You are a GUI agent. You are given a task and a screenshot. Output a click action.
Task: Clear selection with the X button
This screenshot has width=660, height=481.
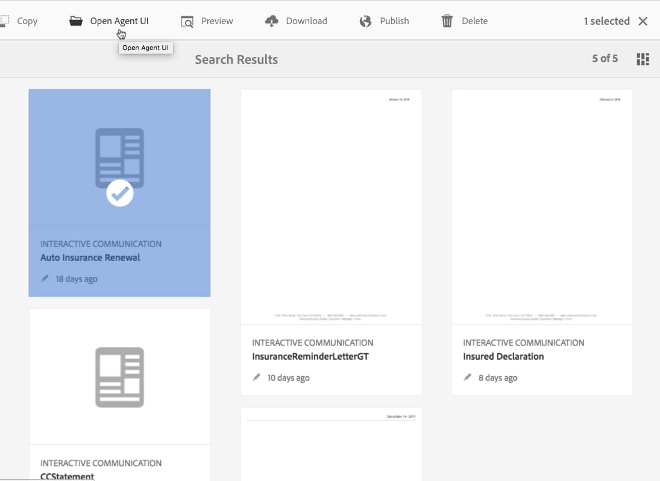click(643, 20)
